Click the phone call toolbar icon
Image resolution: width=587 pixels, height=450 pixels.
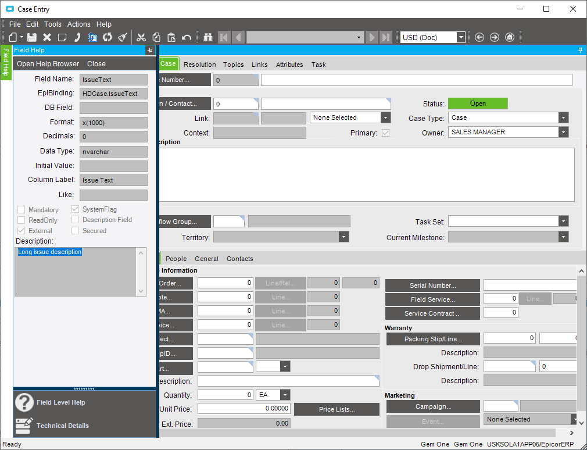(77, 37)
